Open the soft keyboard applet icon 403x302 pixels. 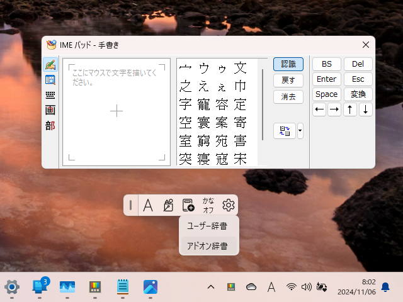(50, 95)
